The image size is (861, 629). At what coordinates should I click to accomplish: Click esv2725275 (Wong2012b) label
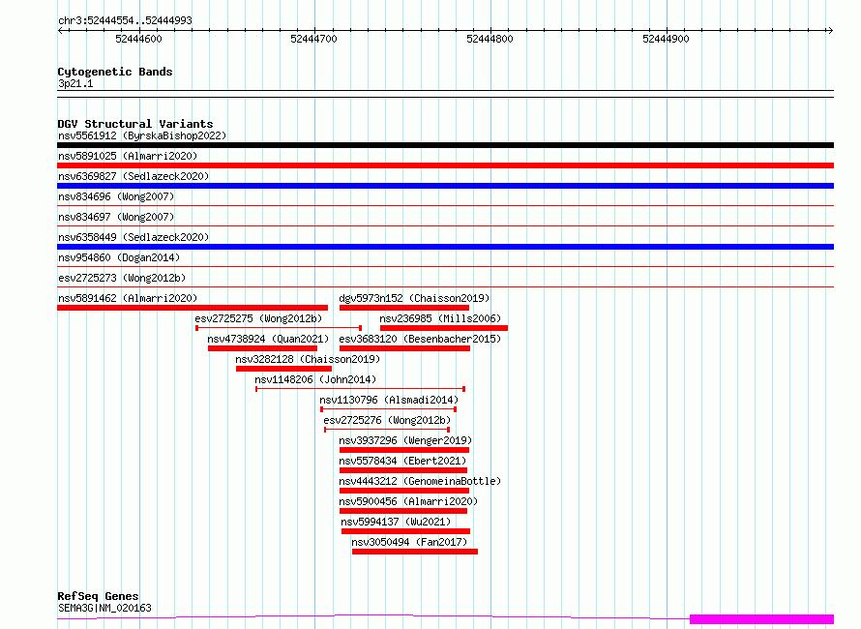tap(258, 318)
